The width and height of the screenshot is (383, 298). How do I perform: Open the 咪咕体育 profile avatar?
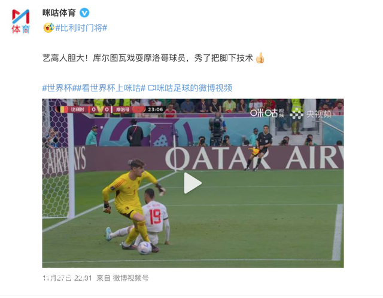(x=21, y=21)
